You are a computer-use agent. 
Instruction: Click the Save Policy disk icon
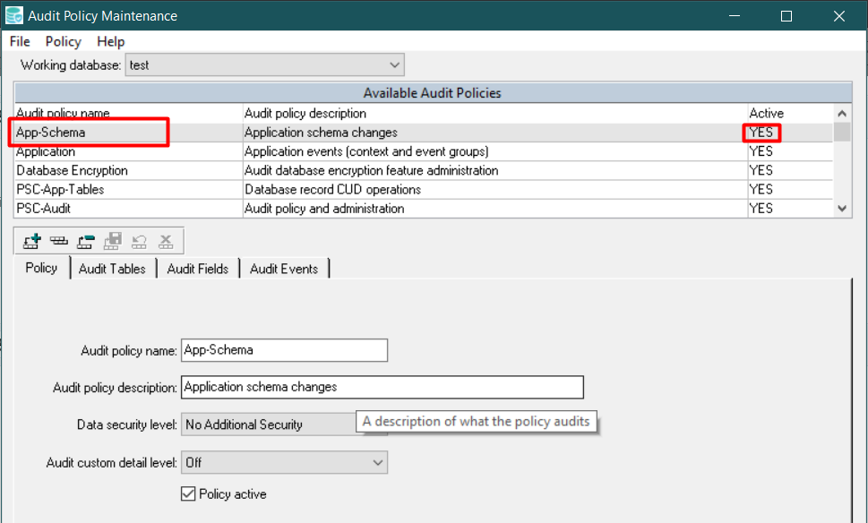(x=112, y=240)
